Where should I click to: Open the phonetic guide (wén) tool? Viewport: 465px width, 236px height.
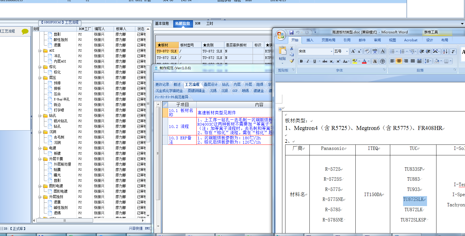[375, 51]
